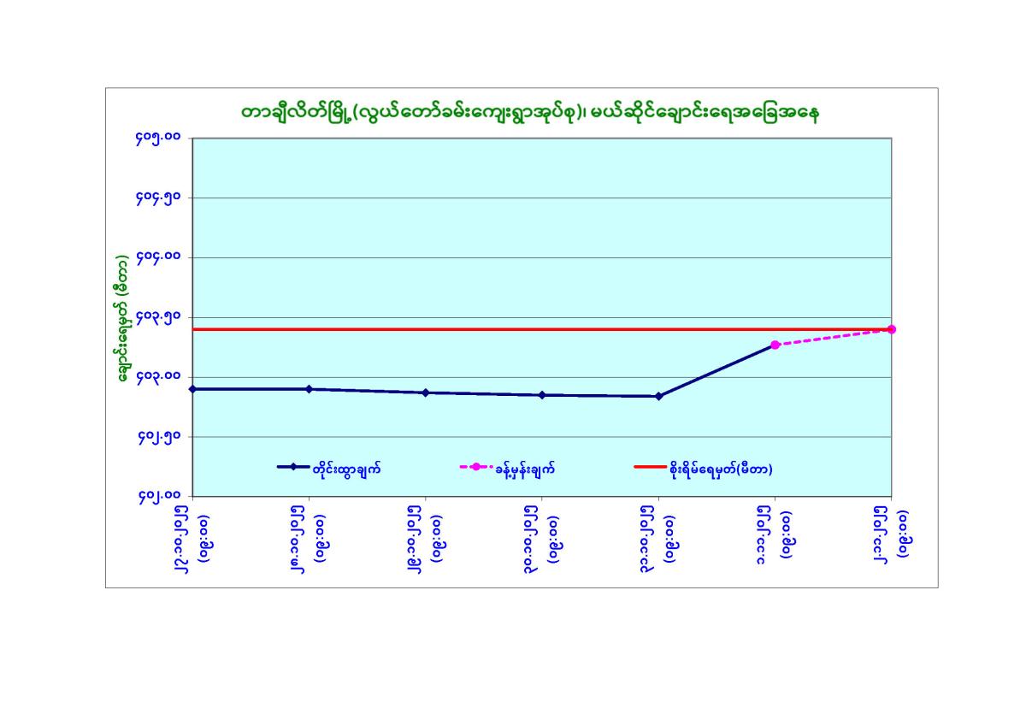The height and width of the screenshot is (726, 1026).
Task: Click the စိုးရိမ်ရေမှတ်(မီတာ) legend label text
Action: pyautogui.click(x=721, y=468)
